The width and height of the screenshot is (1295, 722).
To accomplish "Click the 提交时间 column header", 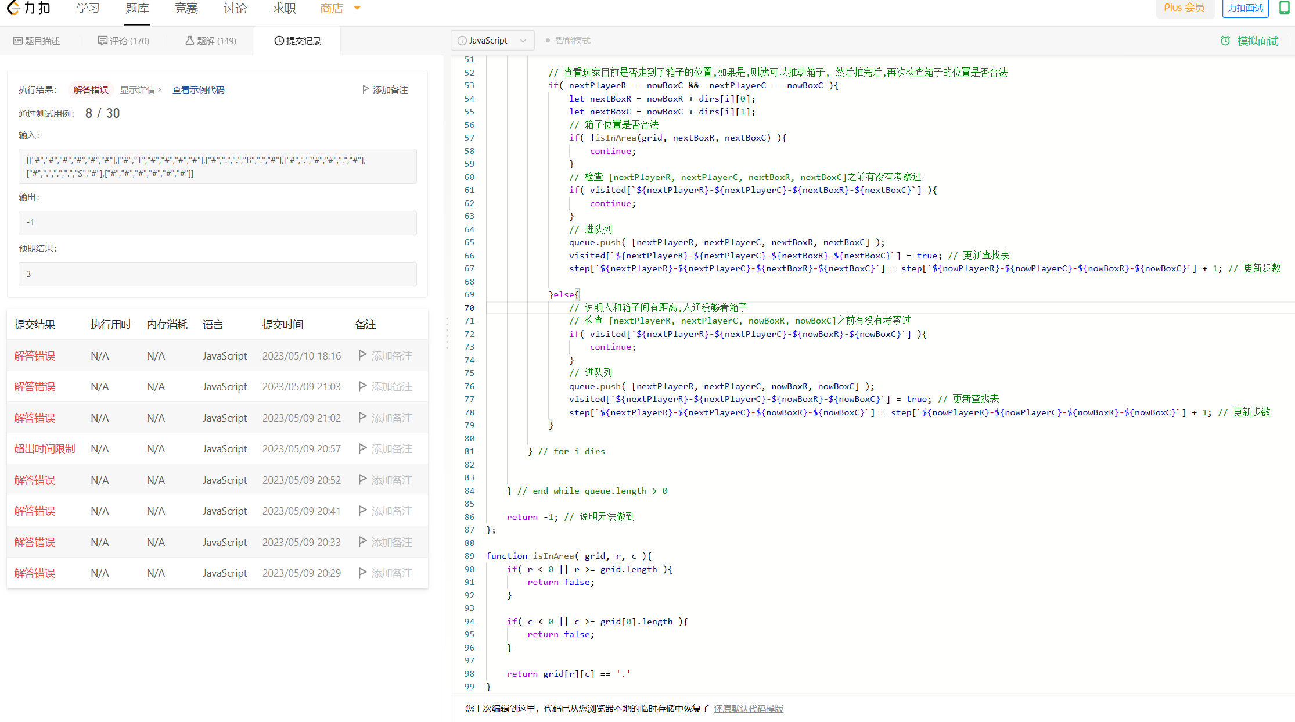I will click(283, 325).
